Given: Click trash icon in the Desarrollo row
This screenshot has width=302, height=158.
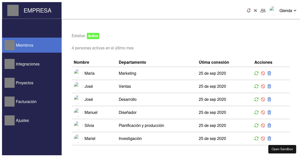Looking at the screenshot, I should [x=269, y=99].
